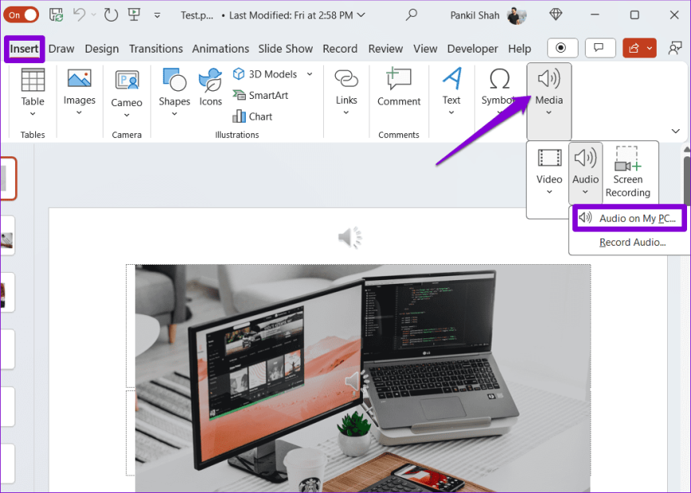Insert a Chart
This screenshot has width=691, height=493.
(x=259, y=116)
